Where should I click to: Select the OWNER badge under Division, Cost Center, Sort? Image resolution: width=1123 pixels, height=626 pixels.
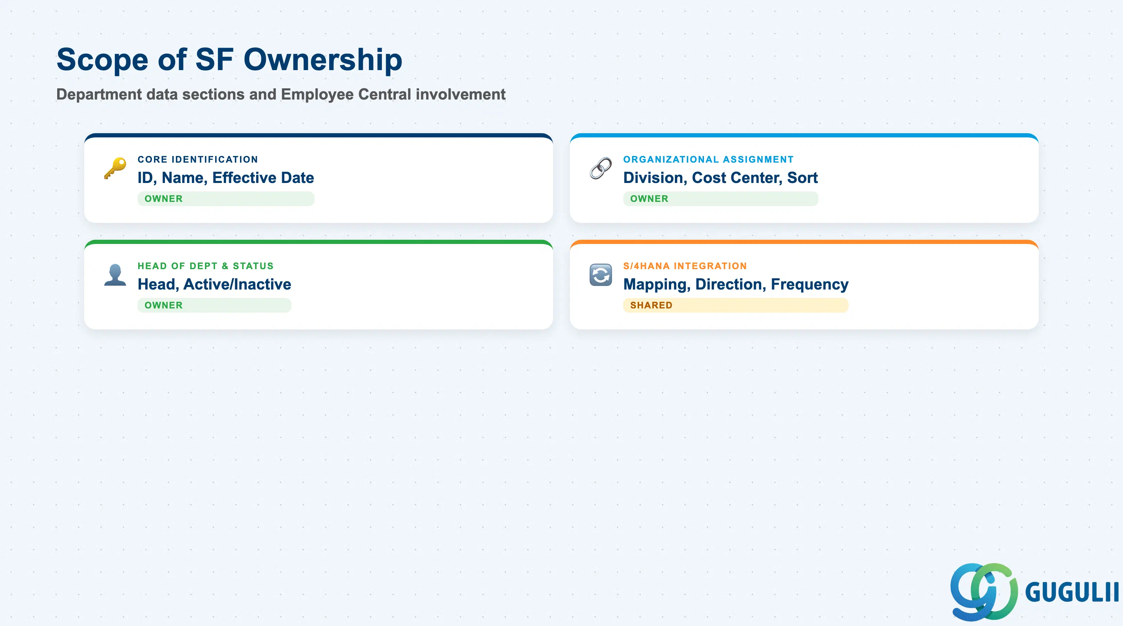click(720, 198)
